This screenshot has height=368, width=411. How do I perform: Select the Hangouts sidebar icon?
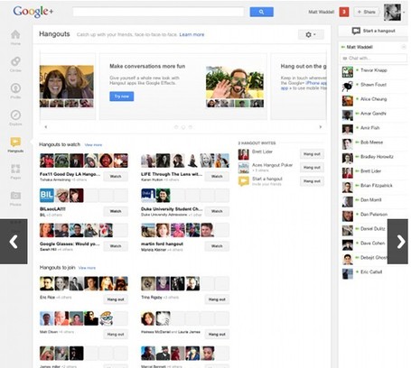click(x=15, y=142)
